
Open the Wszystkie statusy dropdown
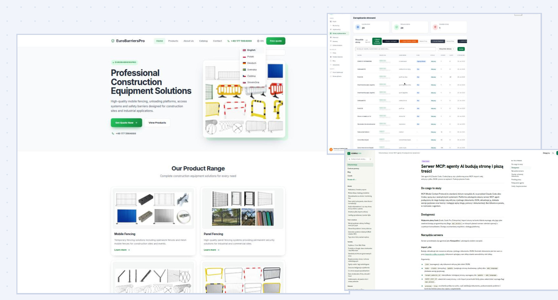tap(446, 49)
